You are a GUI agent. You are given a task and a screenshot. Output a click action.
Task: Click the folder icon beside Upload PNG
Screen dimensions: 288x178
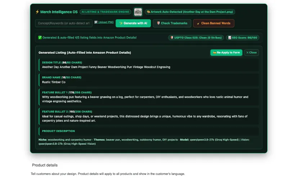click(x=96, y=22)
